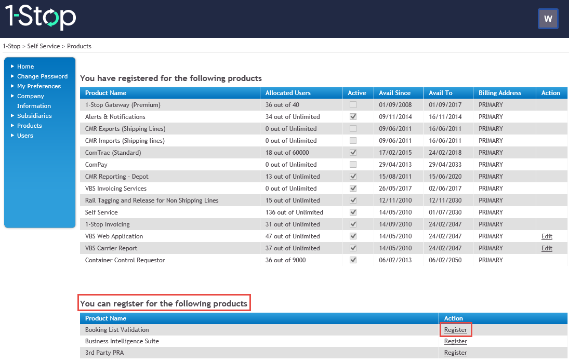The image size is (569, 362).
Task: Open Home in the sidebar
Action: tap(25, 66)
